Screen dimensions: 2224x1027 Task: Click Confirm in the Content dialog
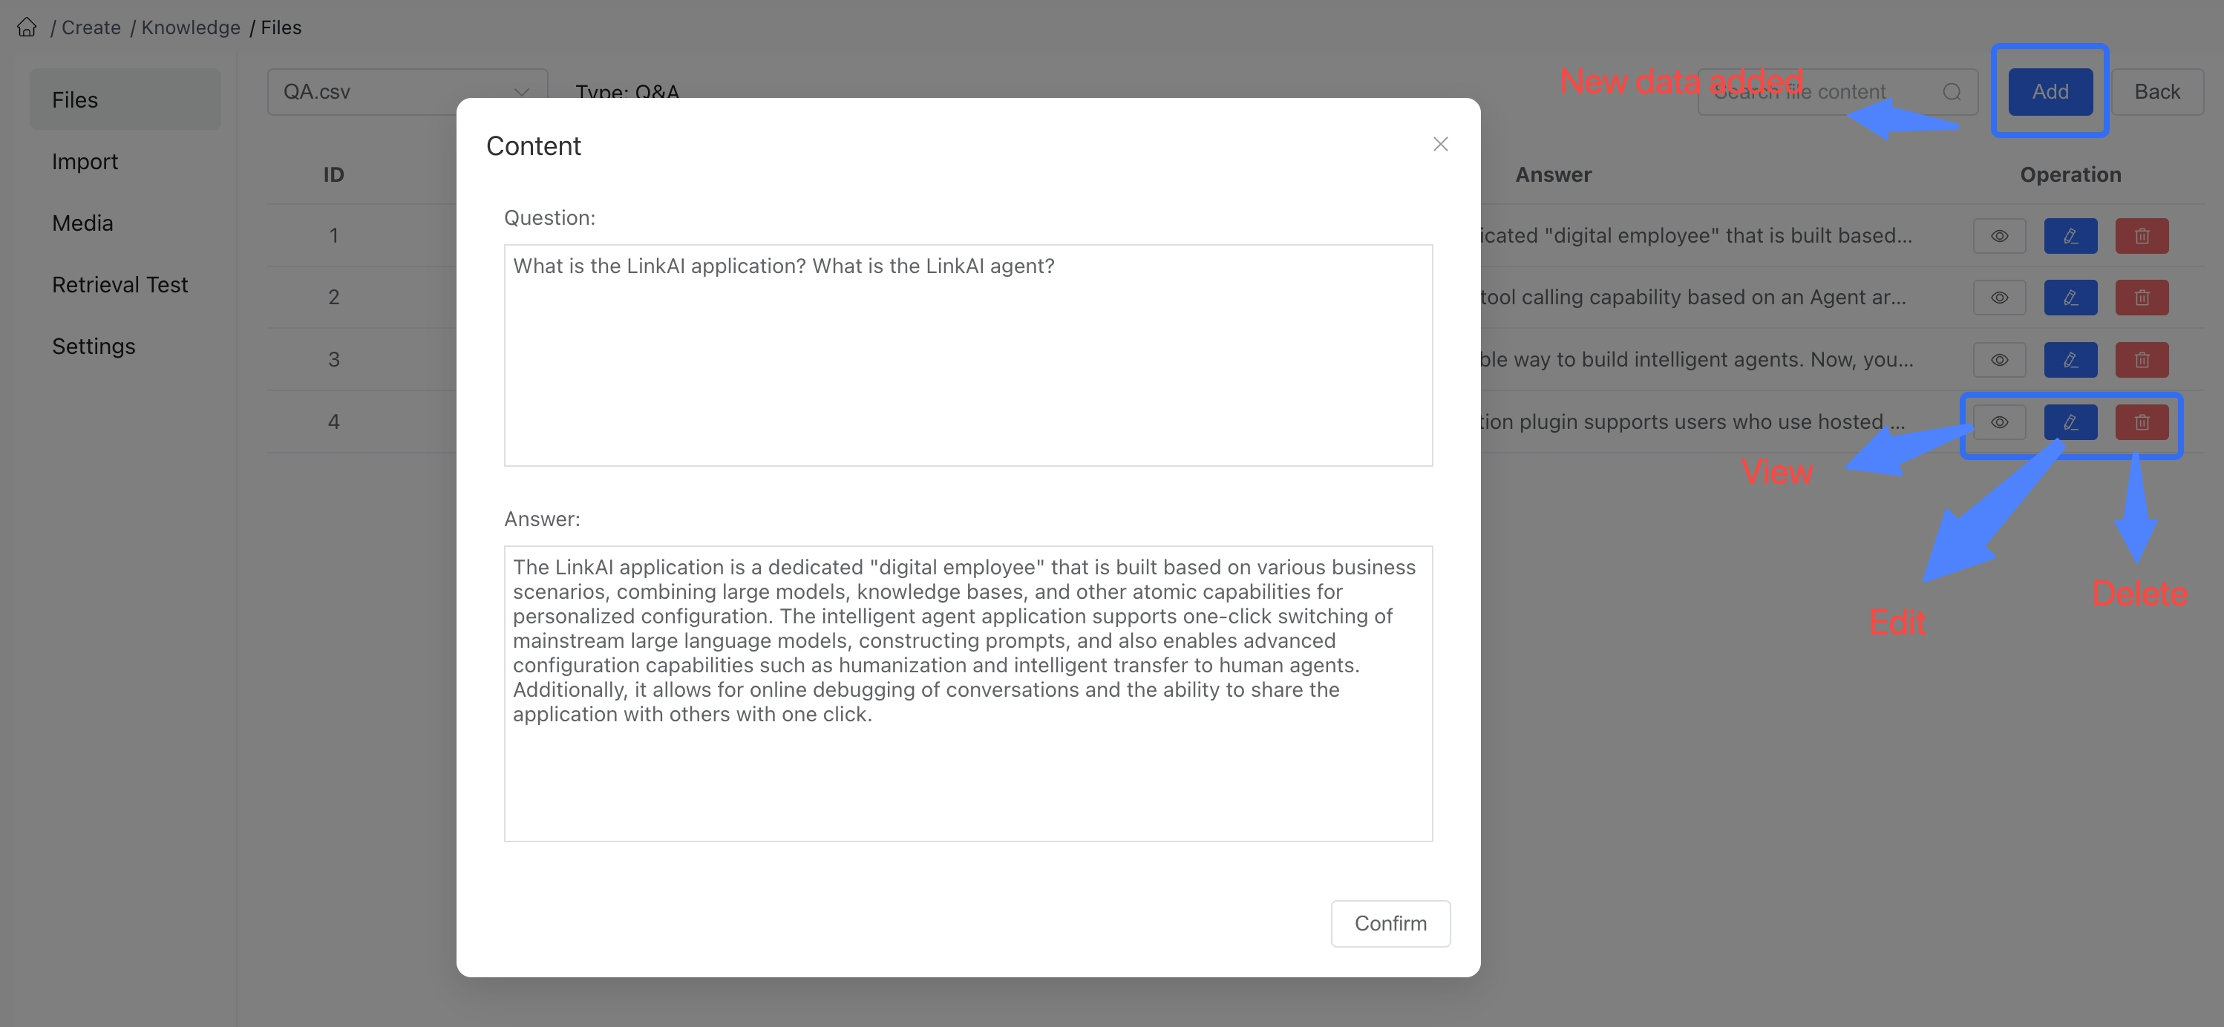point(1390,923)
